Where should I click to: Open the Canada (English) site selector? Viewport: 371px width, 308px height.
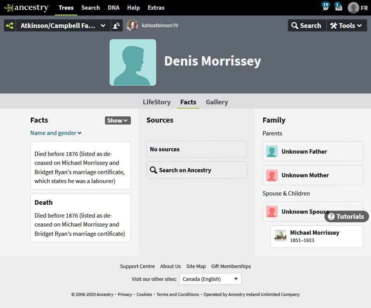211,279
